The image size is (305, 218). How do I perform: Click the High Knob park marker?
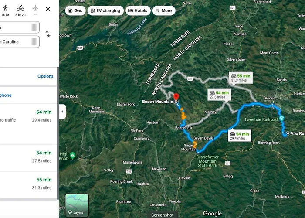[73, 156]
